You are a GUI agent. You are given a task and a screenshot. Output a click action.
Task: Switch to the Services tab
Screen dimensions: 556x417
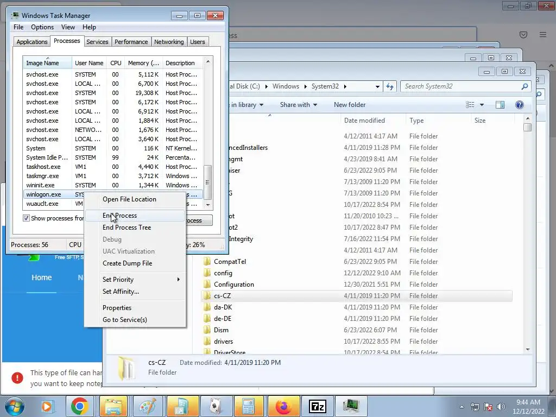click(x=97, y=42)
